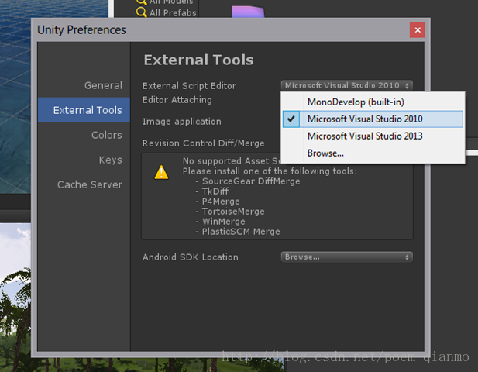Viewport: 478px width, 372px height.
Task: Go to the Cache Server tab
Action: click(90, 184)
